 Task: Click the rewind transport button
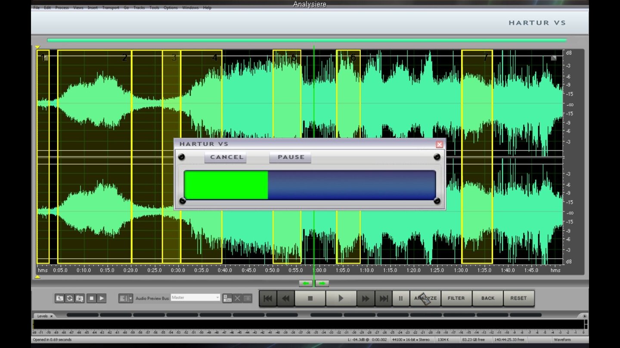[x=286, y=298]
